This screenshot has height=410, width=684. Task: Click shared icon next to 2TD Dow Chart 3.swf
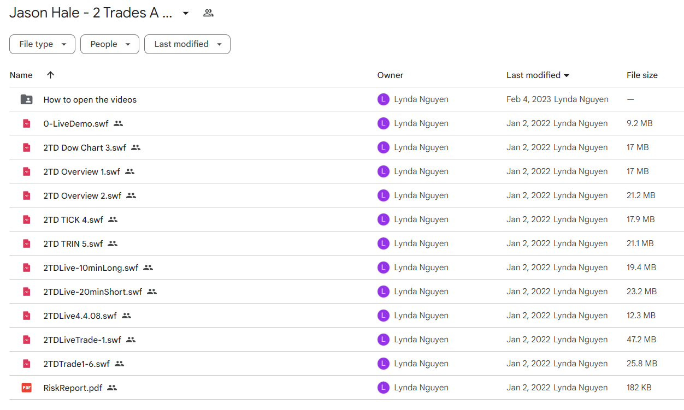pos(135,147)
